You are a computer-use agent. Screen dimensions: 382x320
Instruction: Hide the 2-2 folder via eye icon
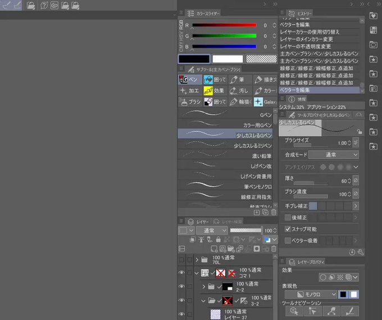pyautogui.click(x=181, y=287)
